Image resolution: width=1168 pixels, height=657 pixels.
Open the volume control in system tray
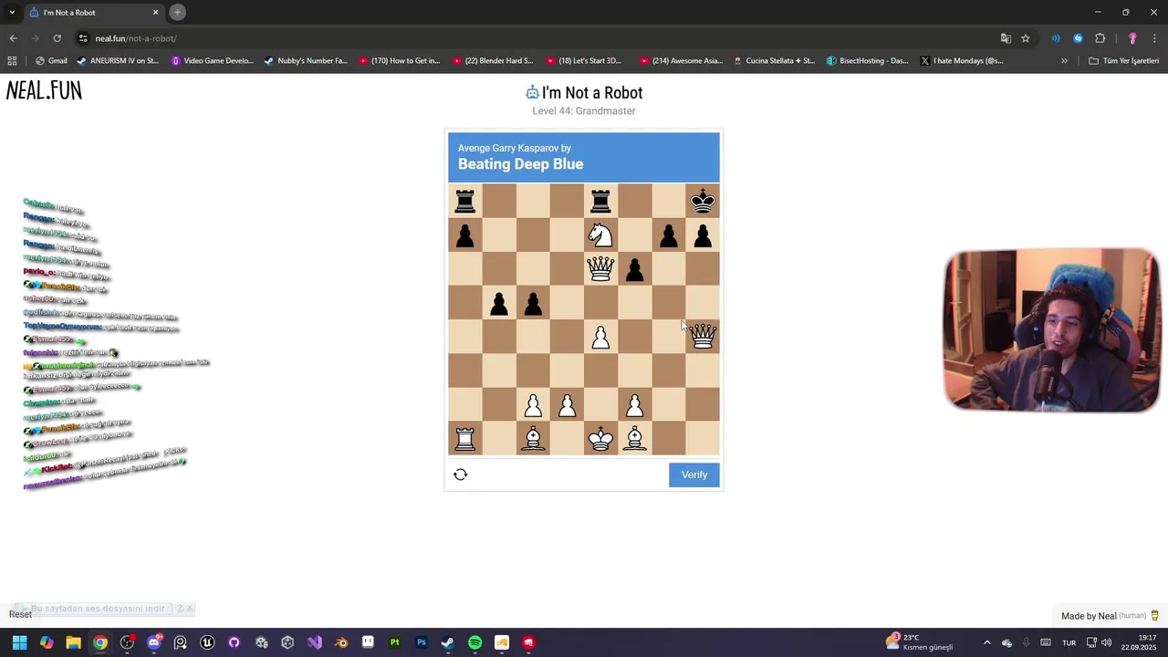tap(1106, 642)
